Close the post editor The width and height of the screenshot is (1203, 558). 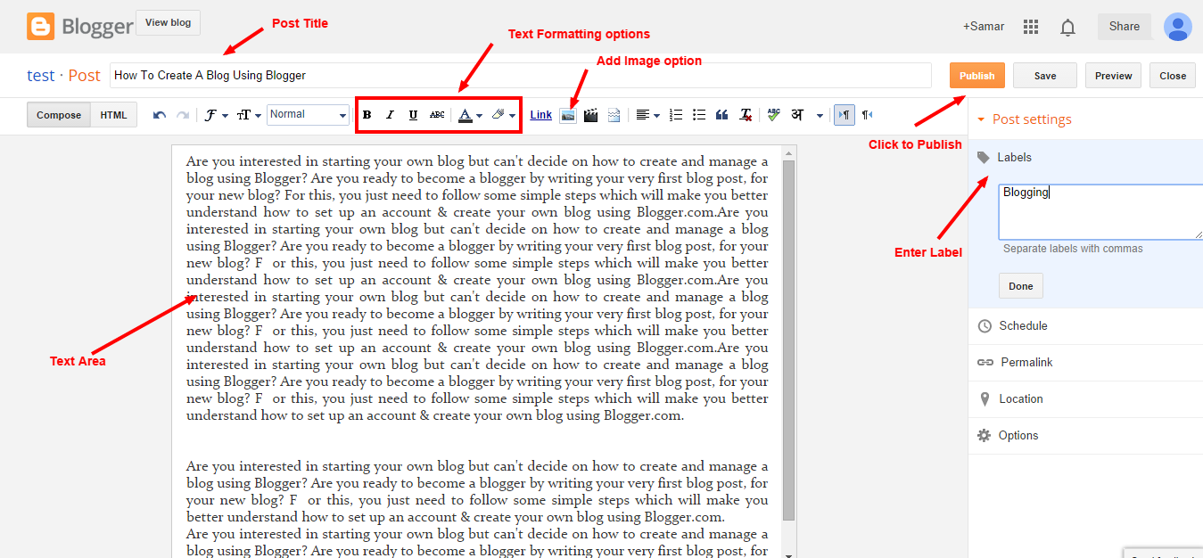1173,76
